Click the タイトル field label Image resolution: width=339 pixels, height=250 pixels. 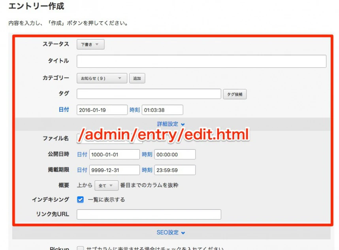[x=58, y=61]
